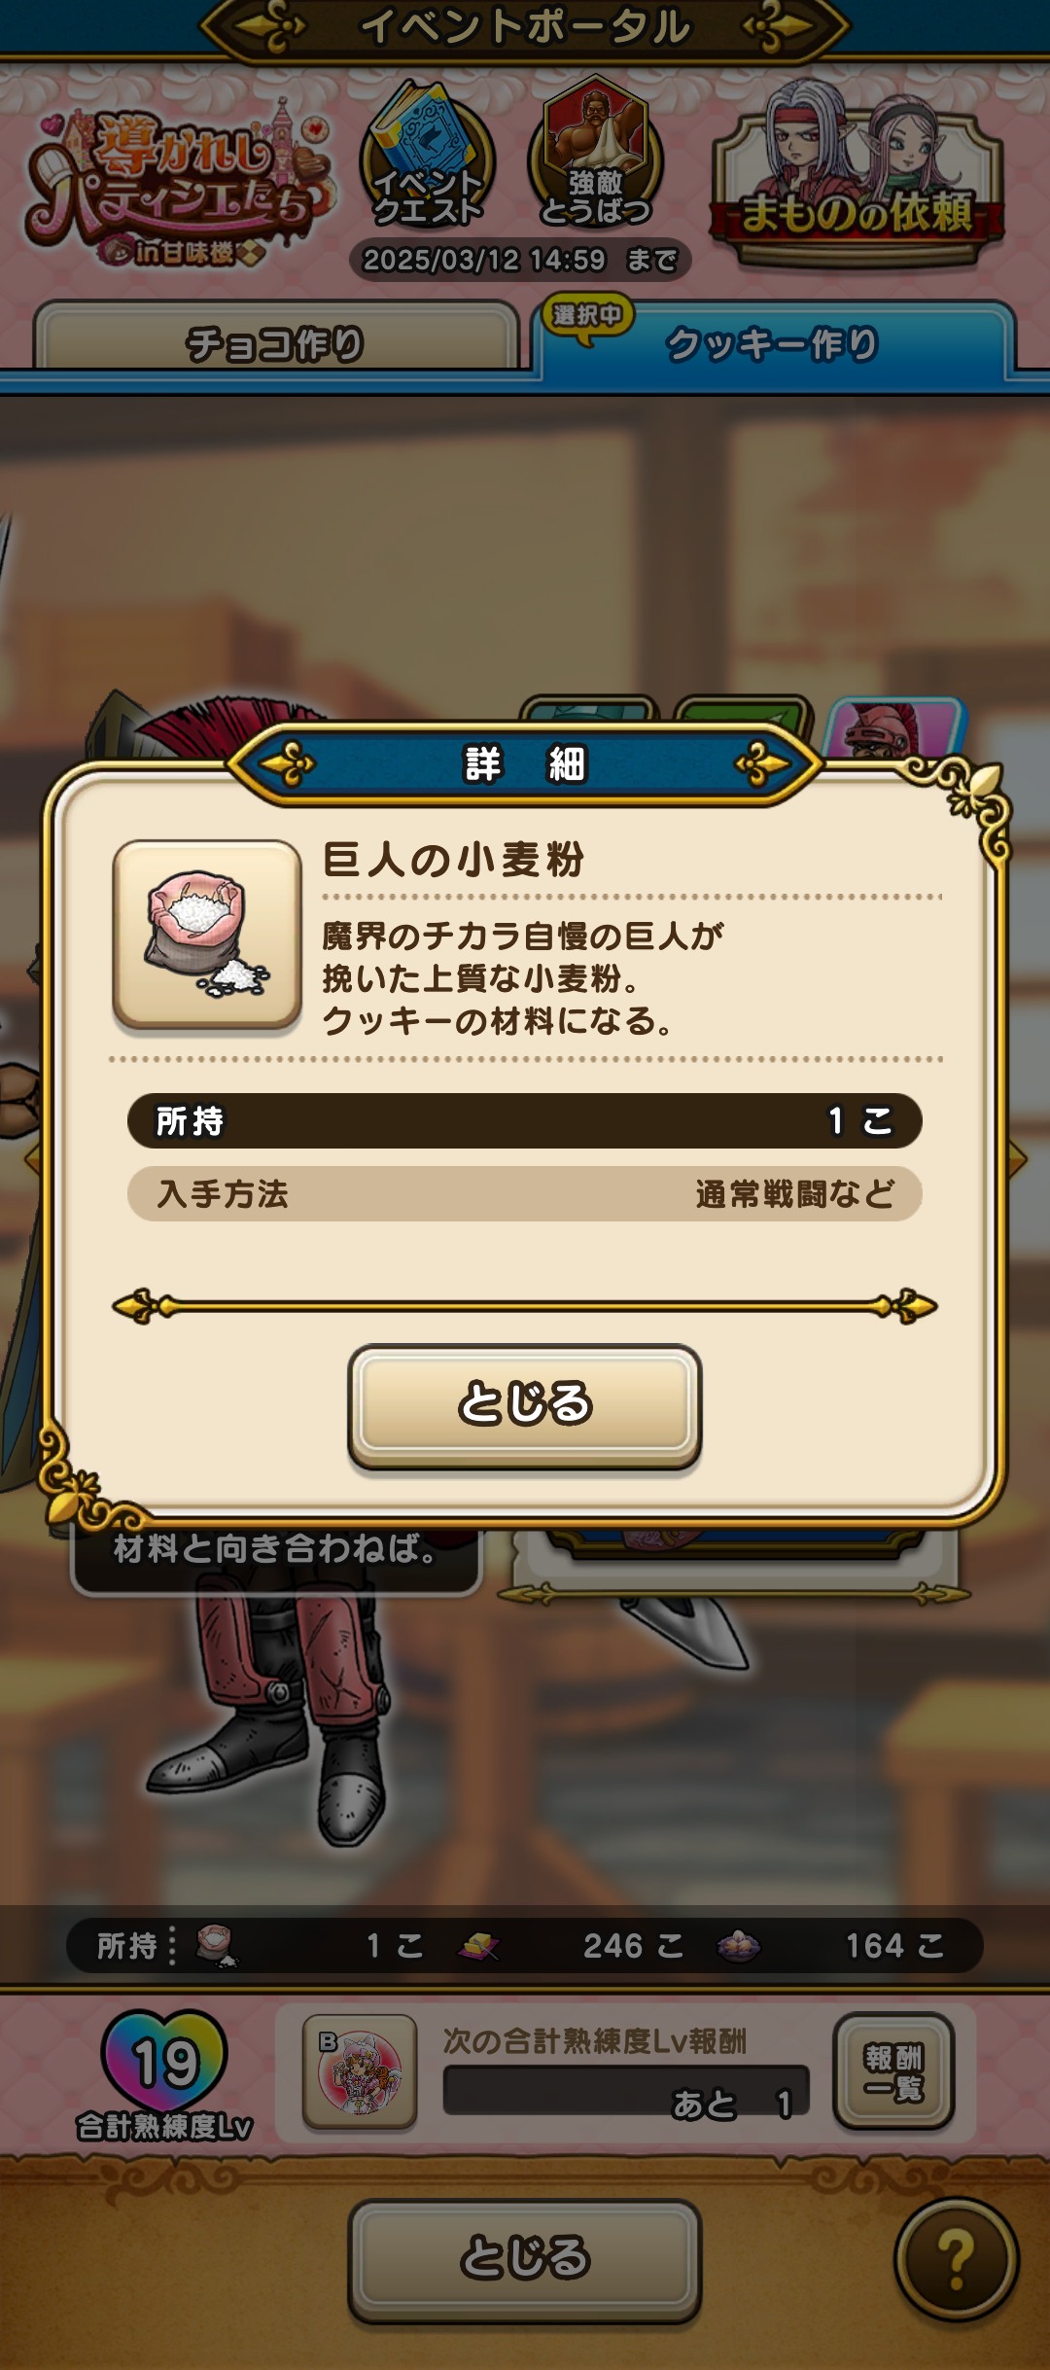
Task: Tap the flour icon in the bottom inventory bar
Action: click(216, 1946)
